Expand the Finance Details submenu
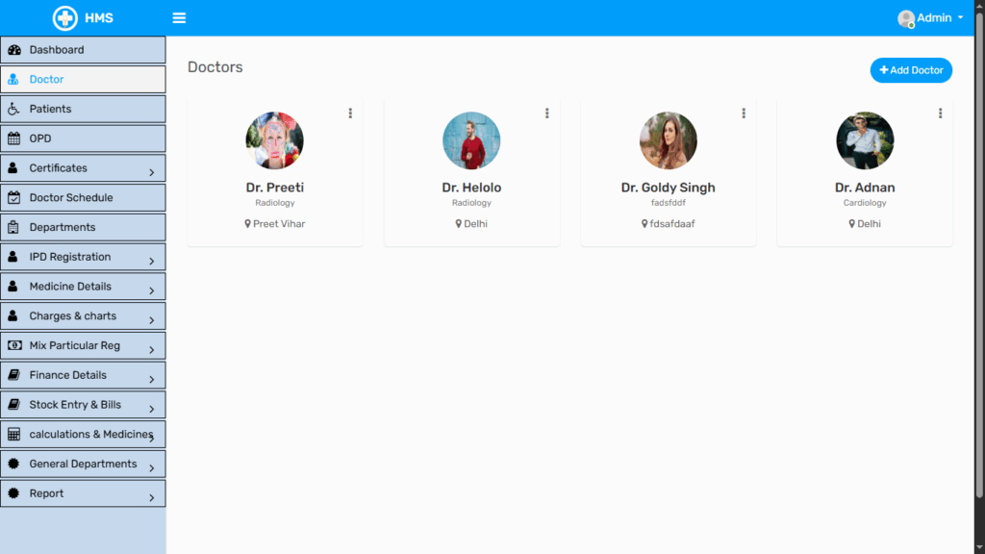Screen dimensions: 985x554 pyautogui.click(x=151, y=379)
